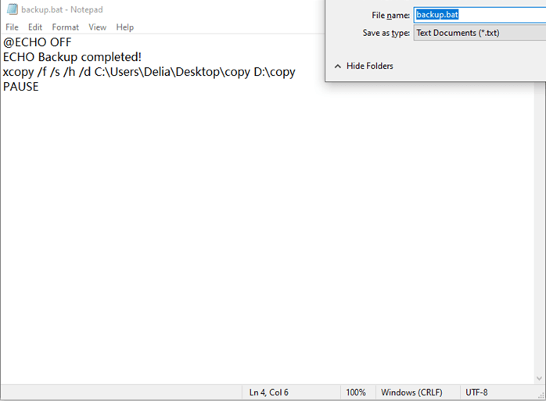This screenshot has width=546, height=401.
Task: Place cursor at the PAUSE line
Action: [x=21, y=87]
